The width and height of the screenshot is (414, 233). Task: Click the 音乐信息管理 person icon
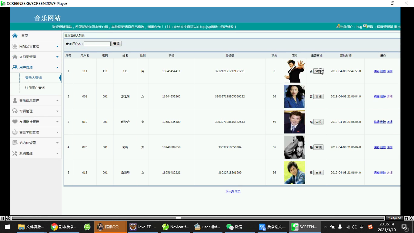(15, 100)
